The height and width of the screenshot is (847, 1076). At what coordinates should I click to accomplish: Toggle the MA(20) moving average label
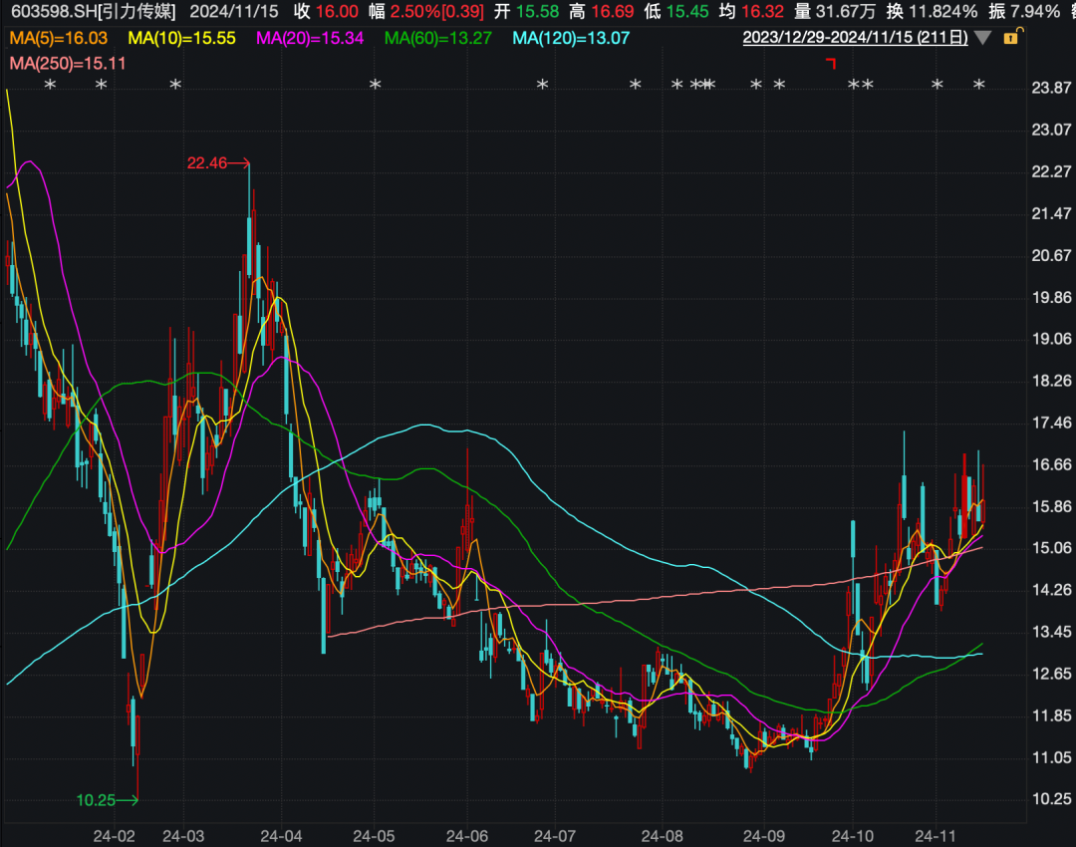pos(308,38)
